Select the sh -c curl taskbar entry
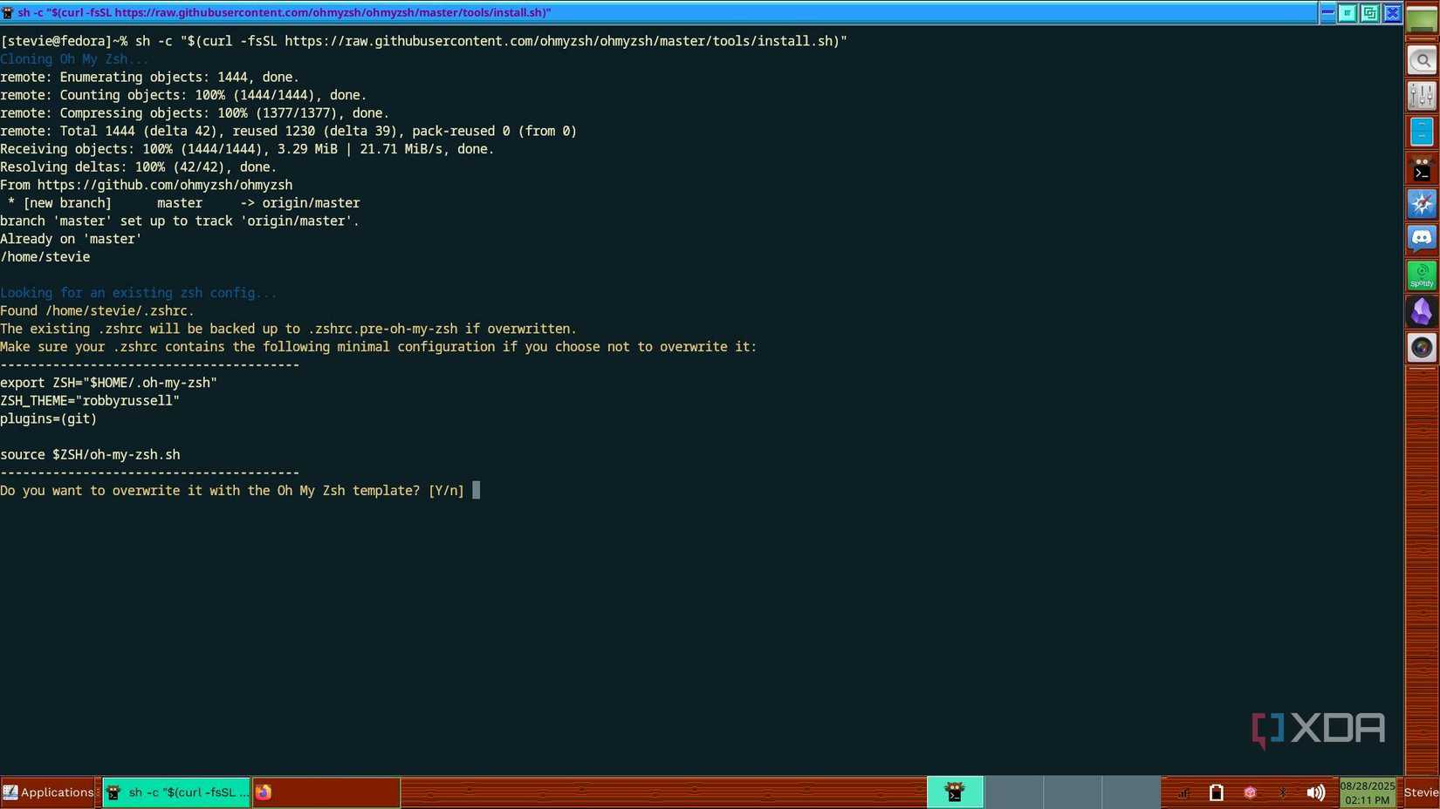 175,792
